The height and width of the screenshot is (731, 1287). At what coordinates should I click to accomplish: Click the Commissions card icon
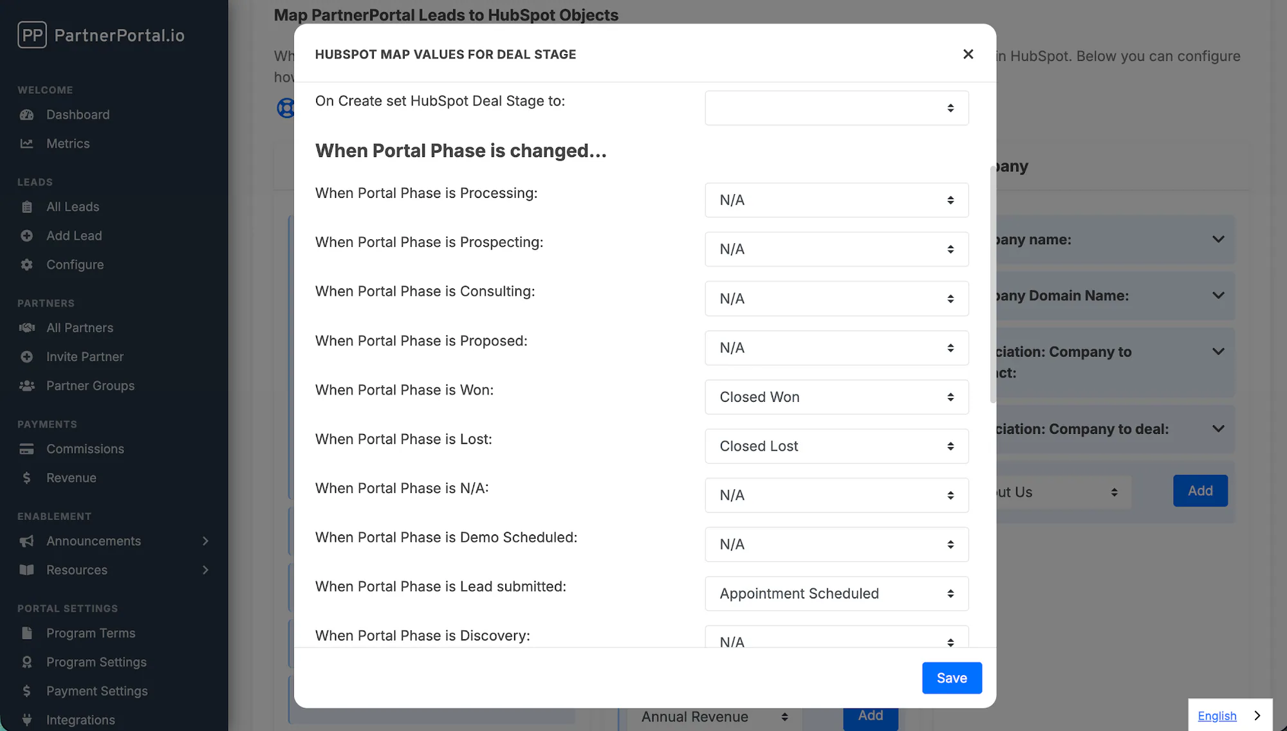(x=26, y=449)
